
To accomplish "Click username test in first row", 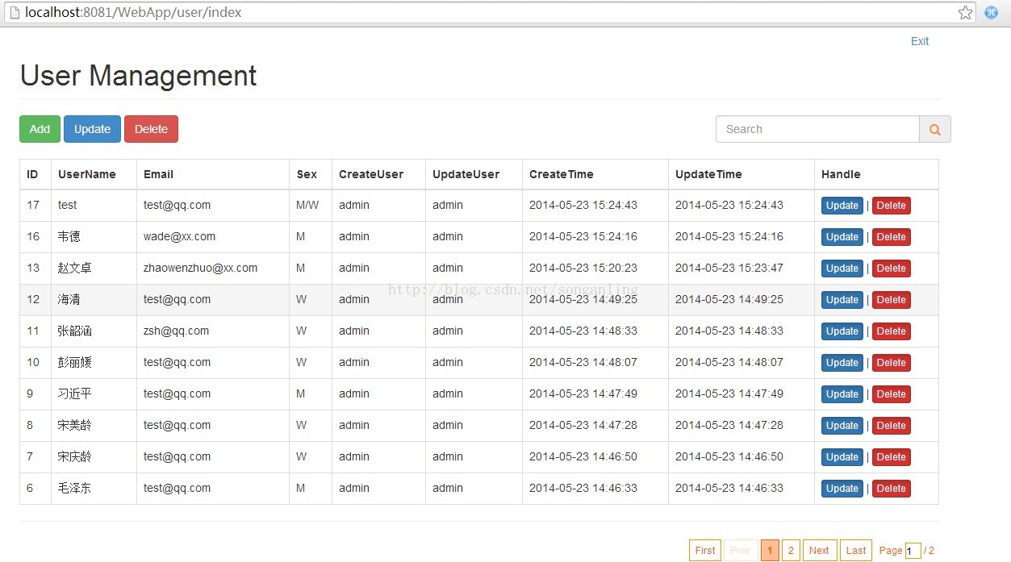I will coord(68,205).
